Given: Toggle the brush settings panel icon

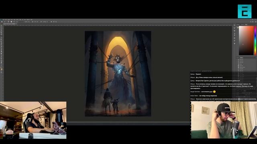Looking at the screenshot, I should (11, 22).
